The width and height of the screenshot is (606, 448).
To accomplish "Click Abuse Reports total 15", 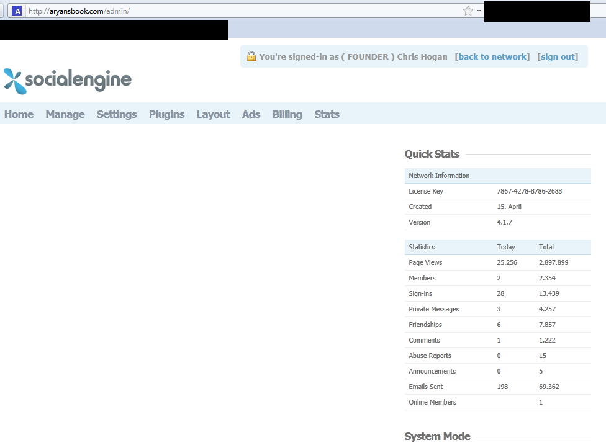I will 543,356.
